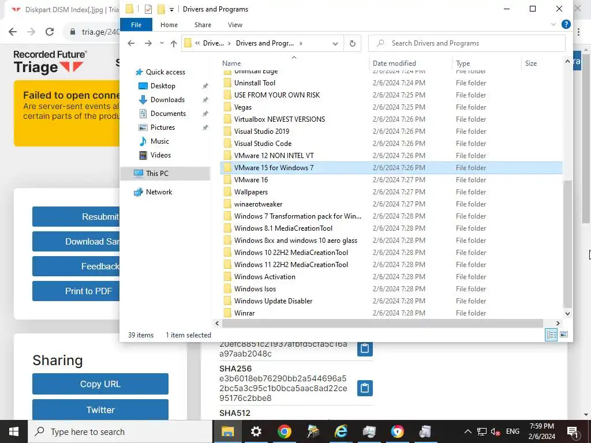Screen dimensions: 591x443
Task: Open the Windows Start menu
Action: coord(14,431)
